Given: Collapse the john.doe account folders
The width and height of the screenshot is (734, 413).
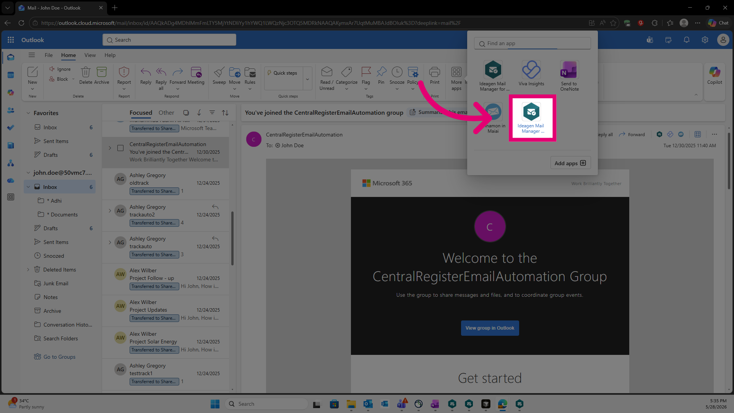Looking at the screenshot, I should pos(28,173).
